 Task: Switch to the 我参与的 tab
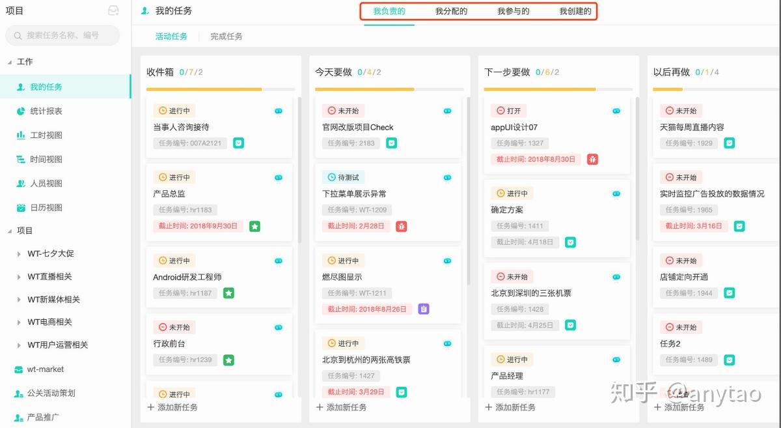[514, 11]
